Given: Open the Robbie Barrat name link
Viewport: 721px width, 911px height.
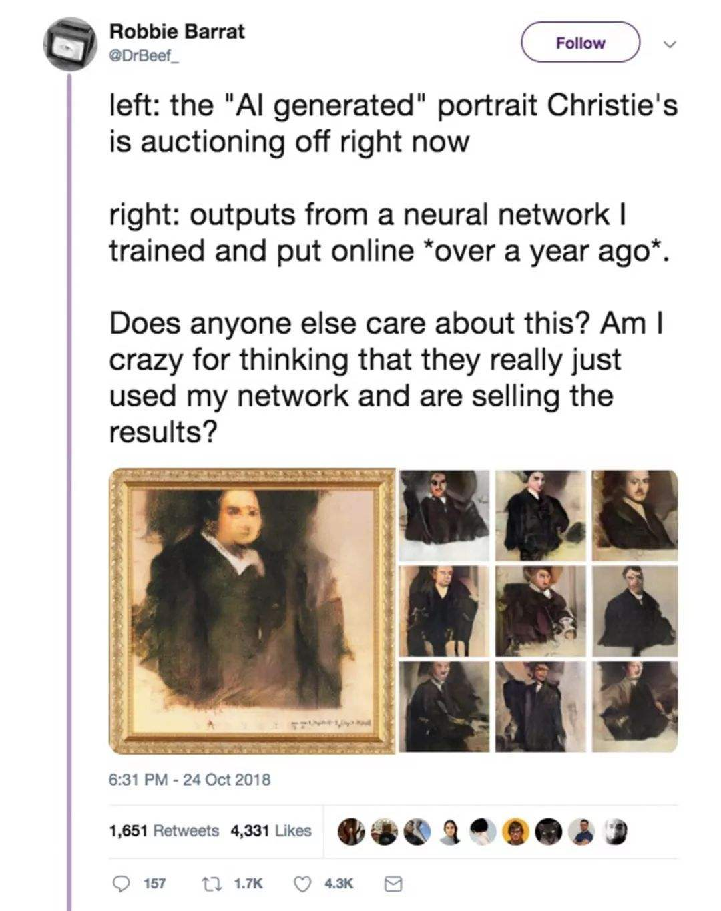Looking at the screenshot, I should point(177,31).
